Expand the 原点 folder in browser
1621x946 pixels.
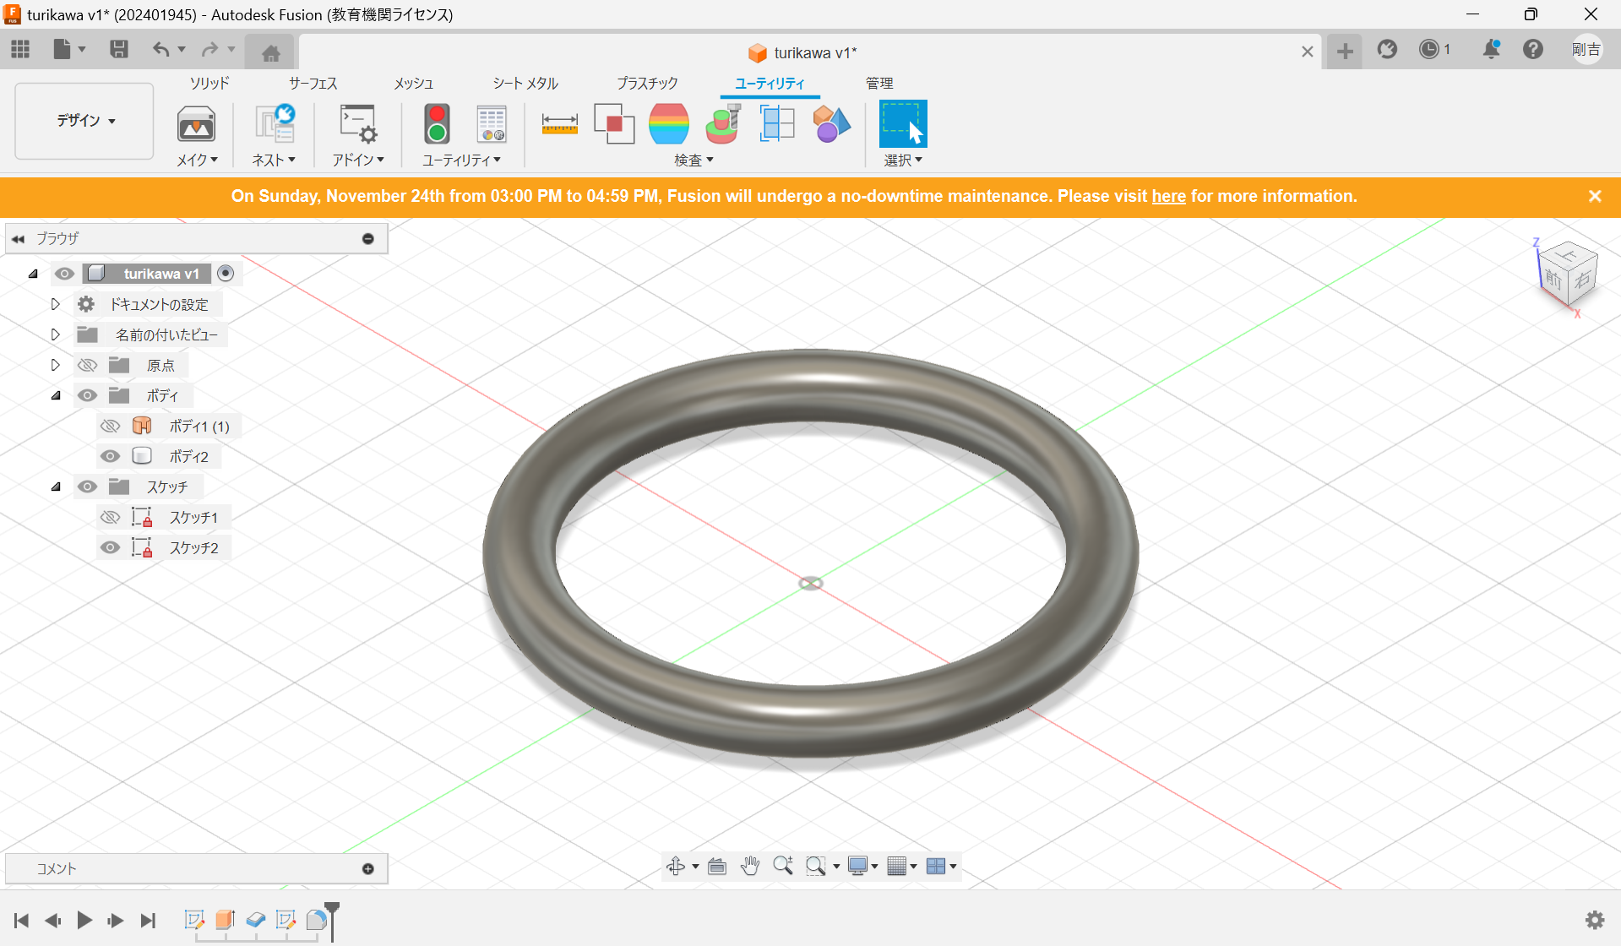click(x=56, y=365)
